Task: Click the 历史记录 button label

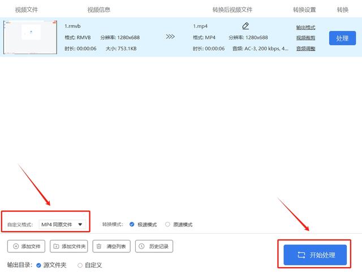Action: 159,246
